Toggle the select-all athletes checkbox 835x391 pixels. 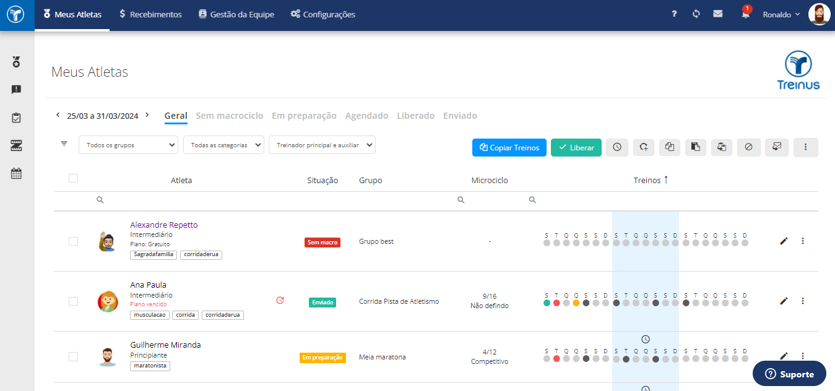(74, 178)
